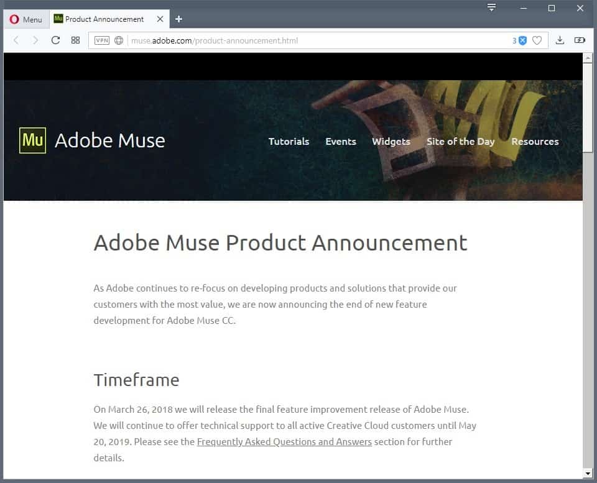Click the back navigation arrow
The height and width of the screenshot is (483, 597).
click(16, 40)
